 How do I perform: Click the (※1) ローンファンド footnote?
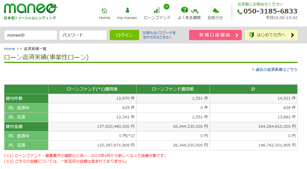click(85, 156)
